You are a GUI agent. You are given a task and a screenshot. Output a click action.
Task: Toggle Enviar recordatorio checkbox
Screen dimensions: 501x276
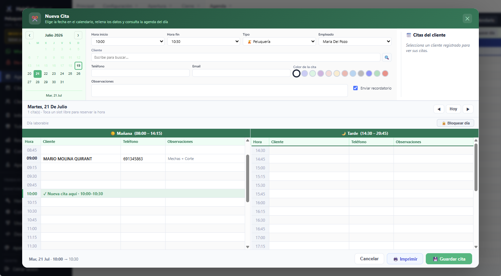click(355, 88)
